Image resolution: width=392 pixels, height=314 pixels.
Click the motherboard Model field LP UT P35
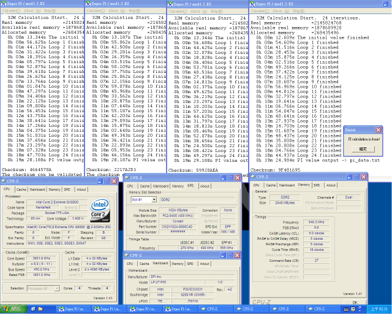coord(177,282)
